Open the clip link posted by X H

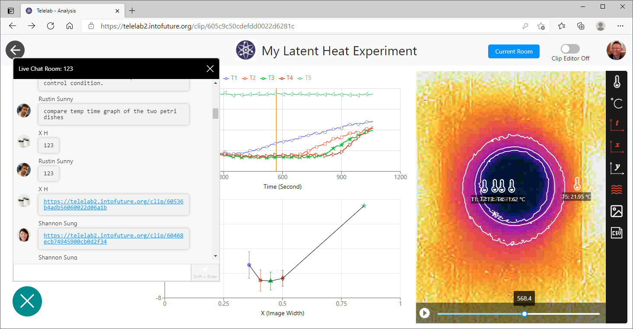point(113,204)
